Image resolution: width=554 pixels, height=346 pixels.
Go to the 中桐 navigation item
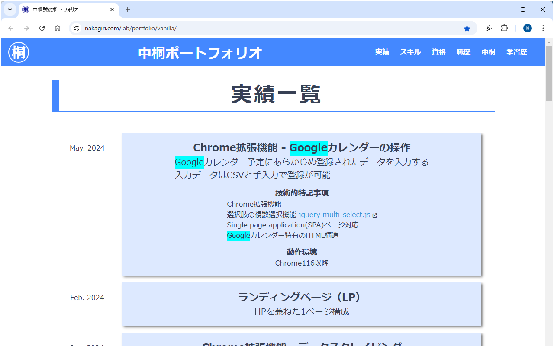click(489, 52)
